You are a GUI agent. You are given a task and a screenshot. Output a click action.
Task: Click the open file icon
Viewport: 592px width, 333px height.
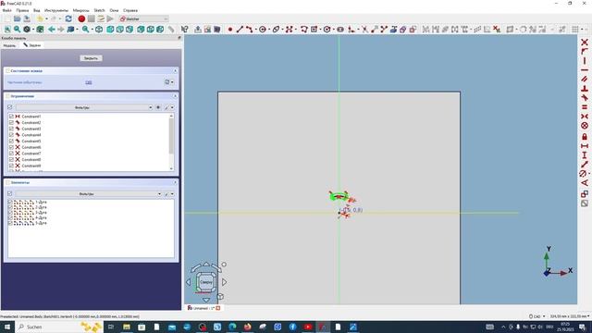click(17, 18)
